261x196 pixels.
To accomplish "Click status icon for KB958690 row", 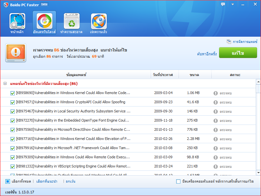I will pos(215,93).
